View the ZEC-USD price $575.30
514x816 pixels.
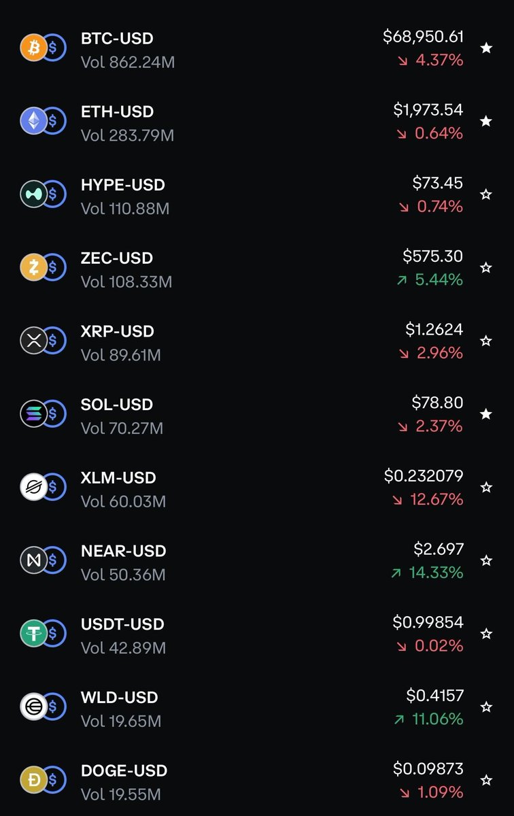[x=433, y=256]
